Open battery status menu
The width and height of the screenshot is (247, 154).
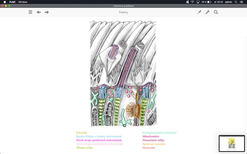click(206, 2)
